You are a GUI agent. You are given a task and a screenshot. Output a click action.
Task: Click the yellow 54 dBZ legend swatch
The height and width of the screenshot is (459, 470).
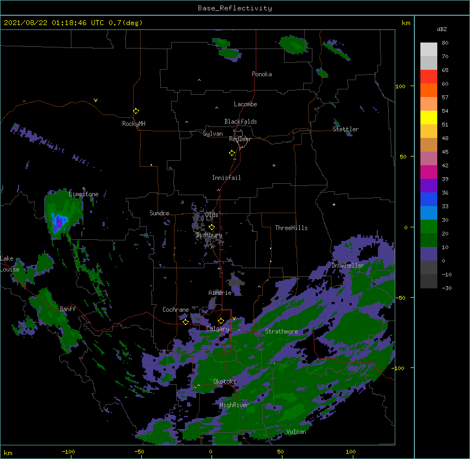click(429, 117)
